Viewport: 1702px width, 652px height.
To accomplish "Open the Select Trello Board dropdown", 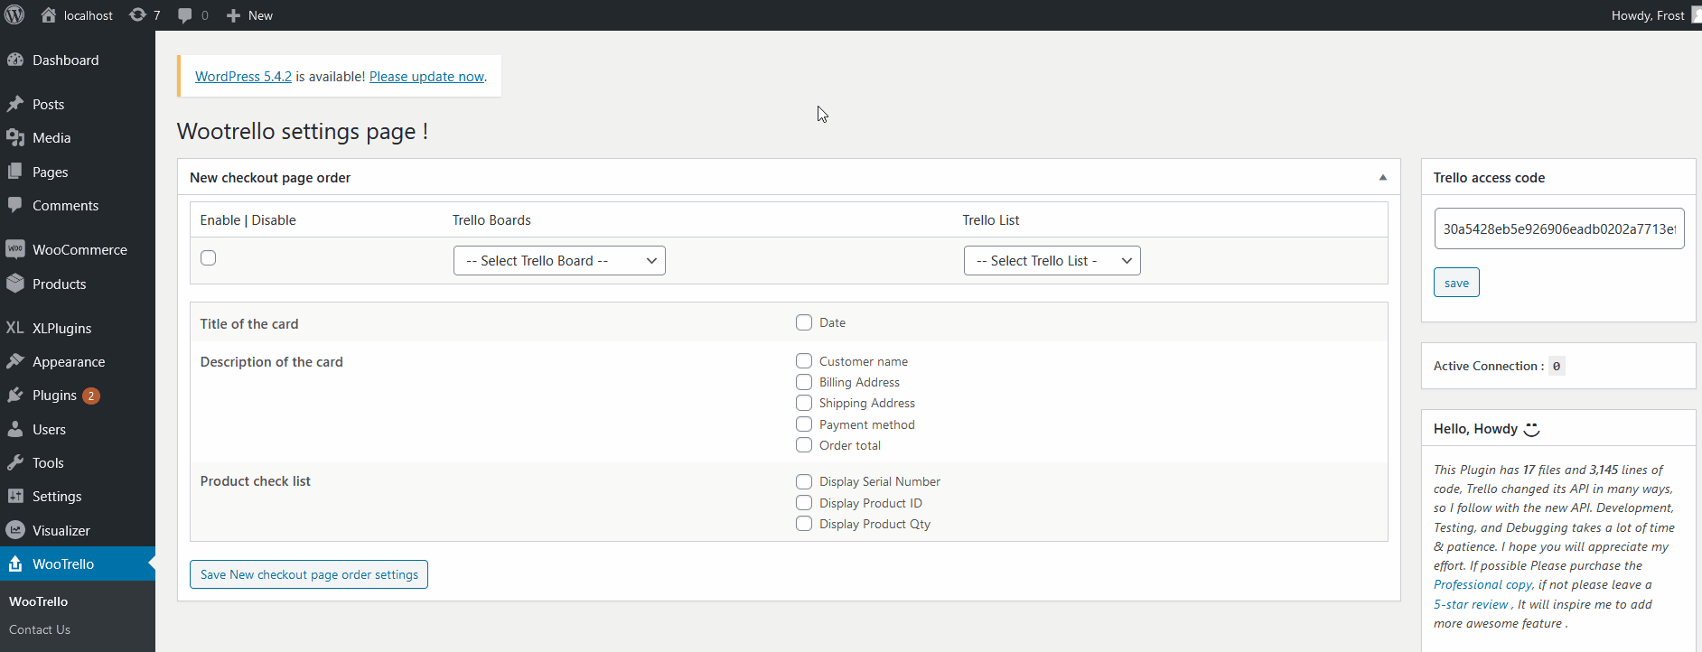I will click(559, 260).
